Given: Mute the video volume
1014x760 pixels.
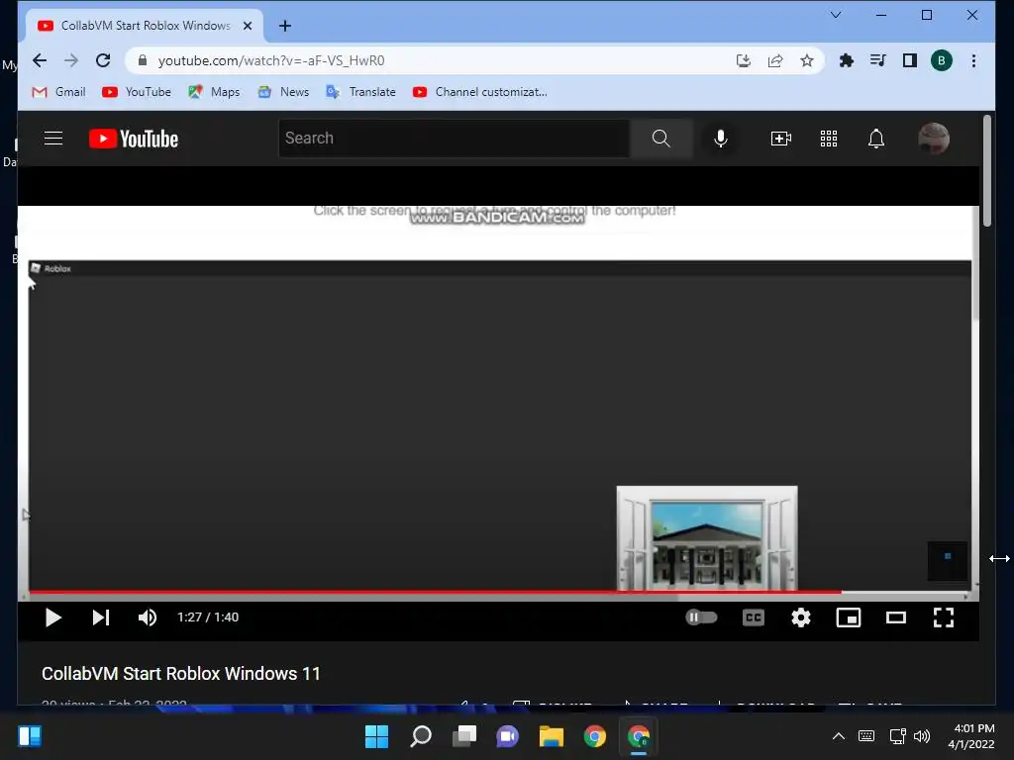Looking at the screenshot, I should click(x=148, y=617).
